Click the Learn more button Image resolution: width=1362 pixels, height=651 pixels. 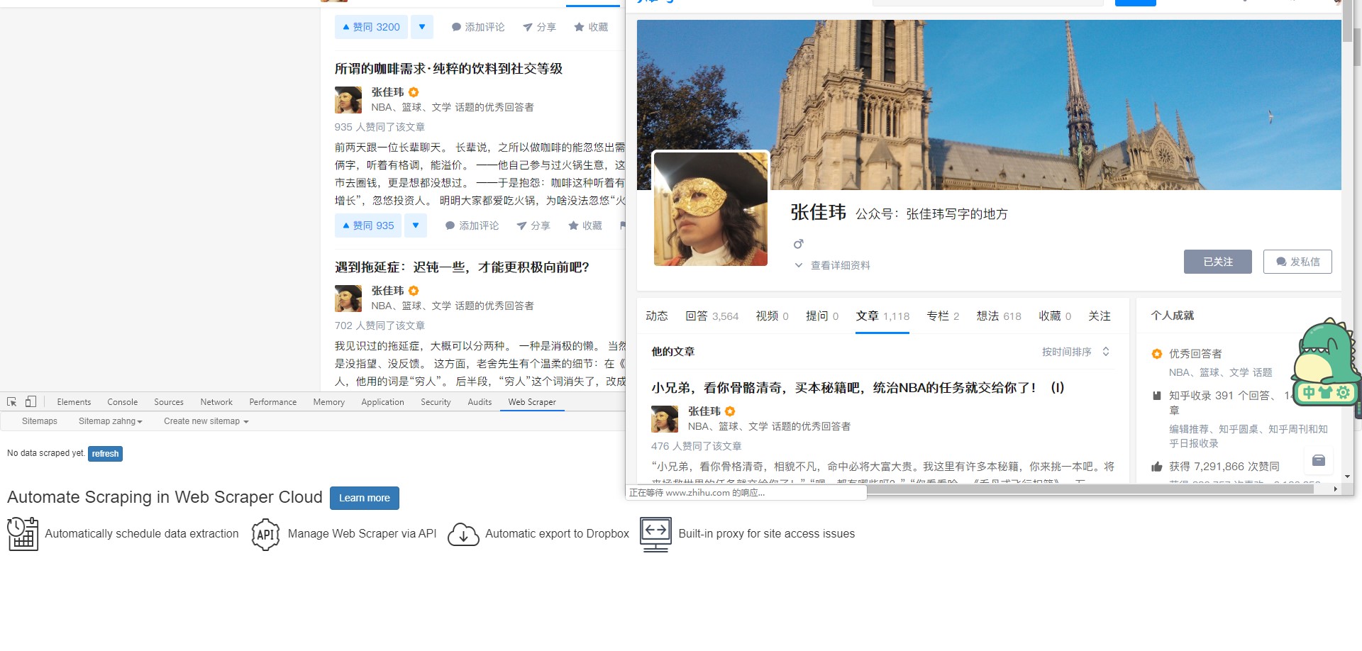(365, 498)
